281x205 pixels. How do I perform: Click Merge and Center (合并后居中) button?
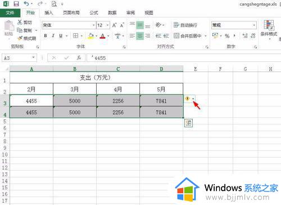pyautogui.click(x=188, y=35)
